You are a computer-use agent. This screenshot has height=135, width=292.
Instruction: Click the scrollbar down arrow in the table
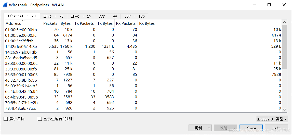[284, 110]
